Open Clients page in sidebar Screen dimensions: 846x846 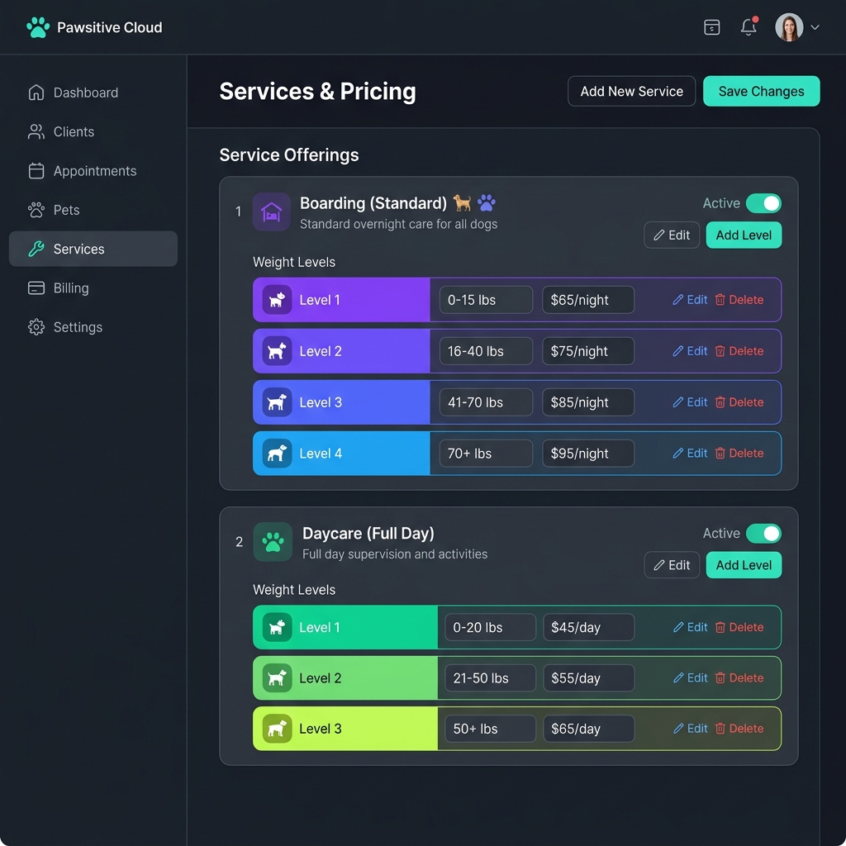point(93,131)
